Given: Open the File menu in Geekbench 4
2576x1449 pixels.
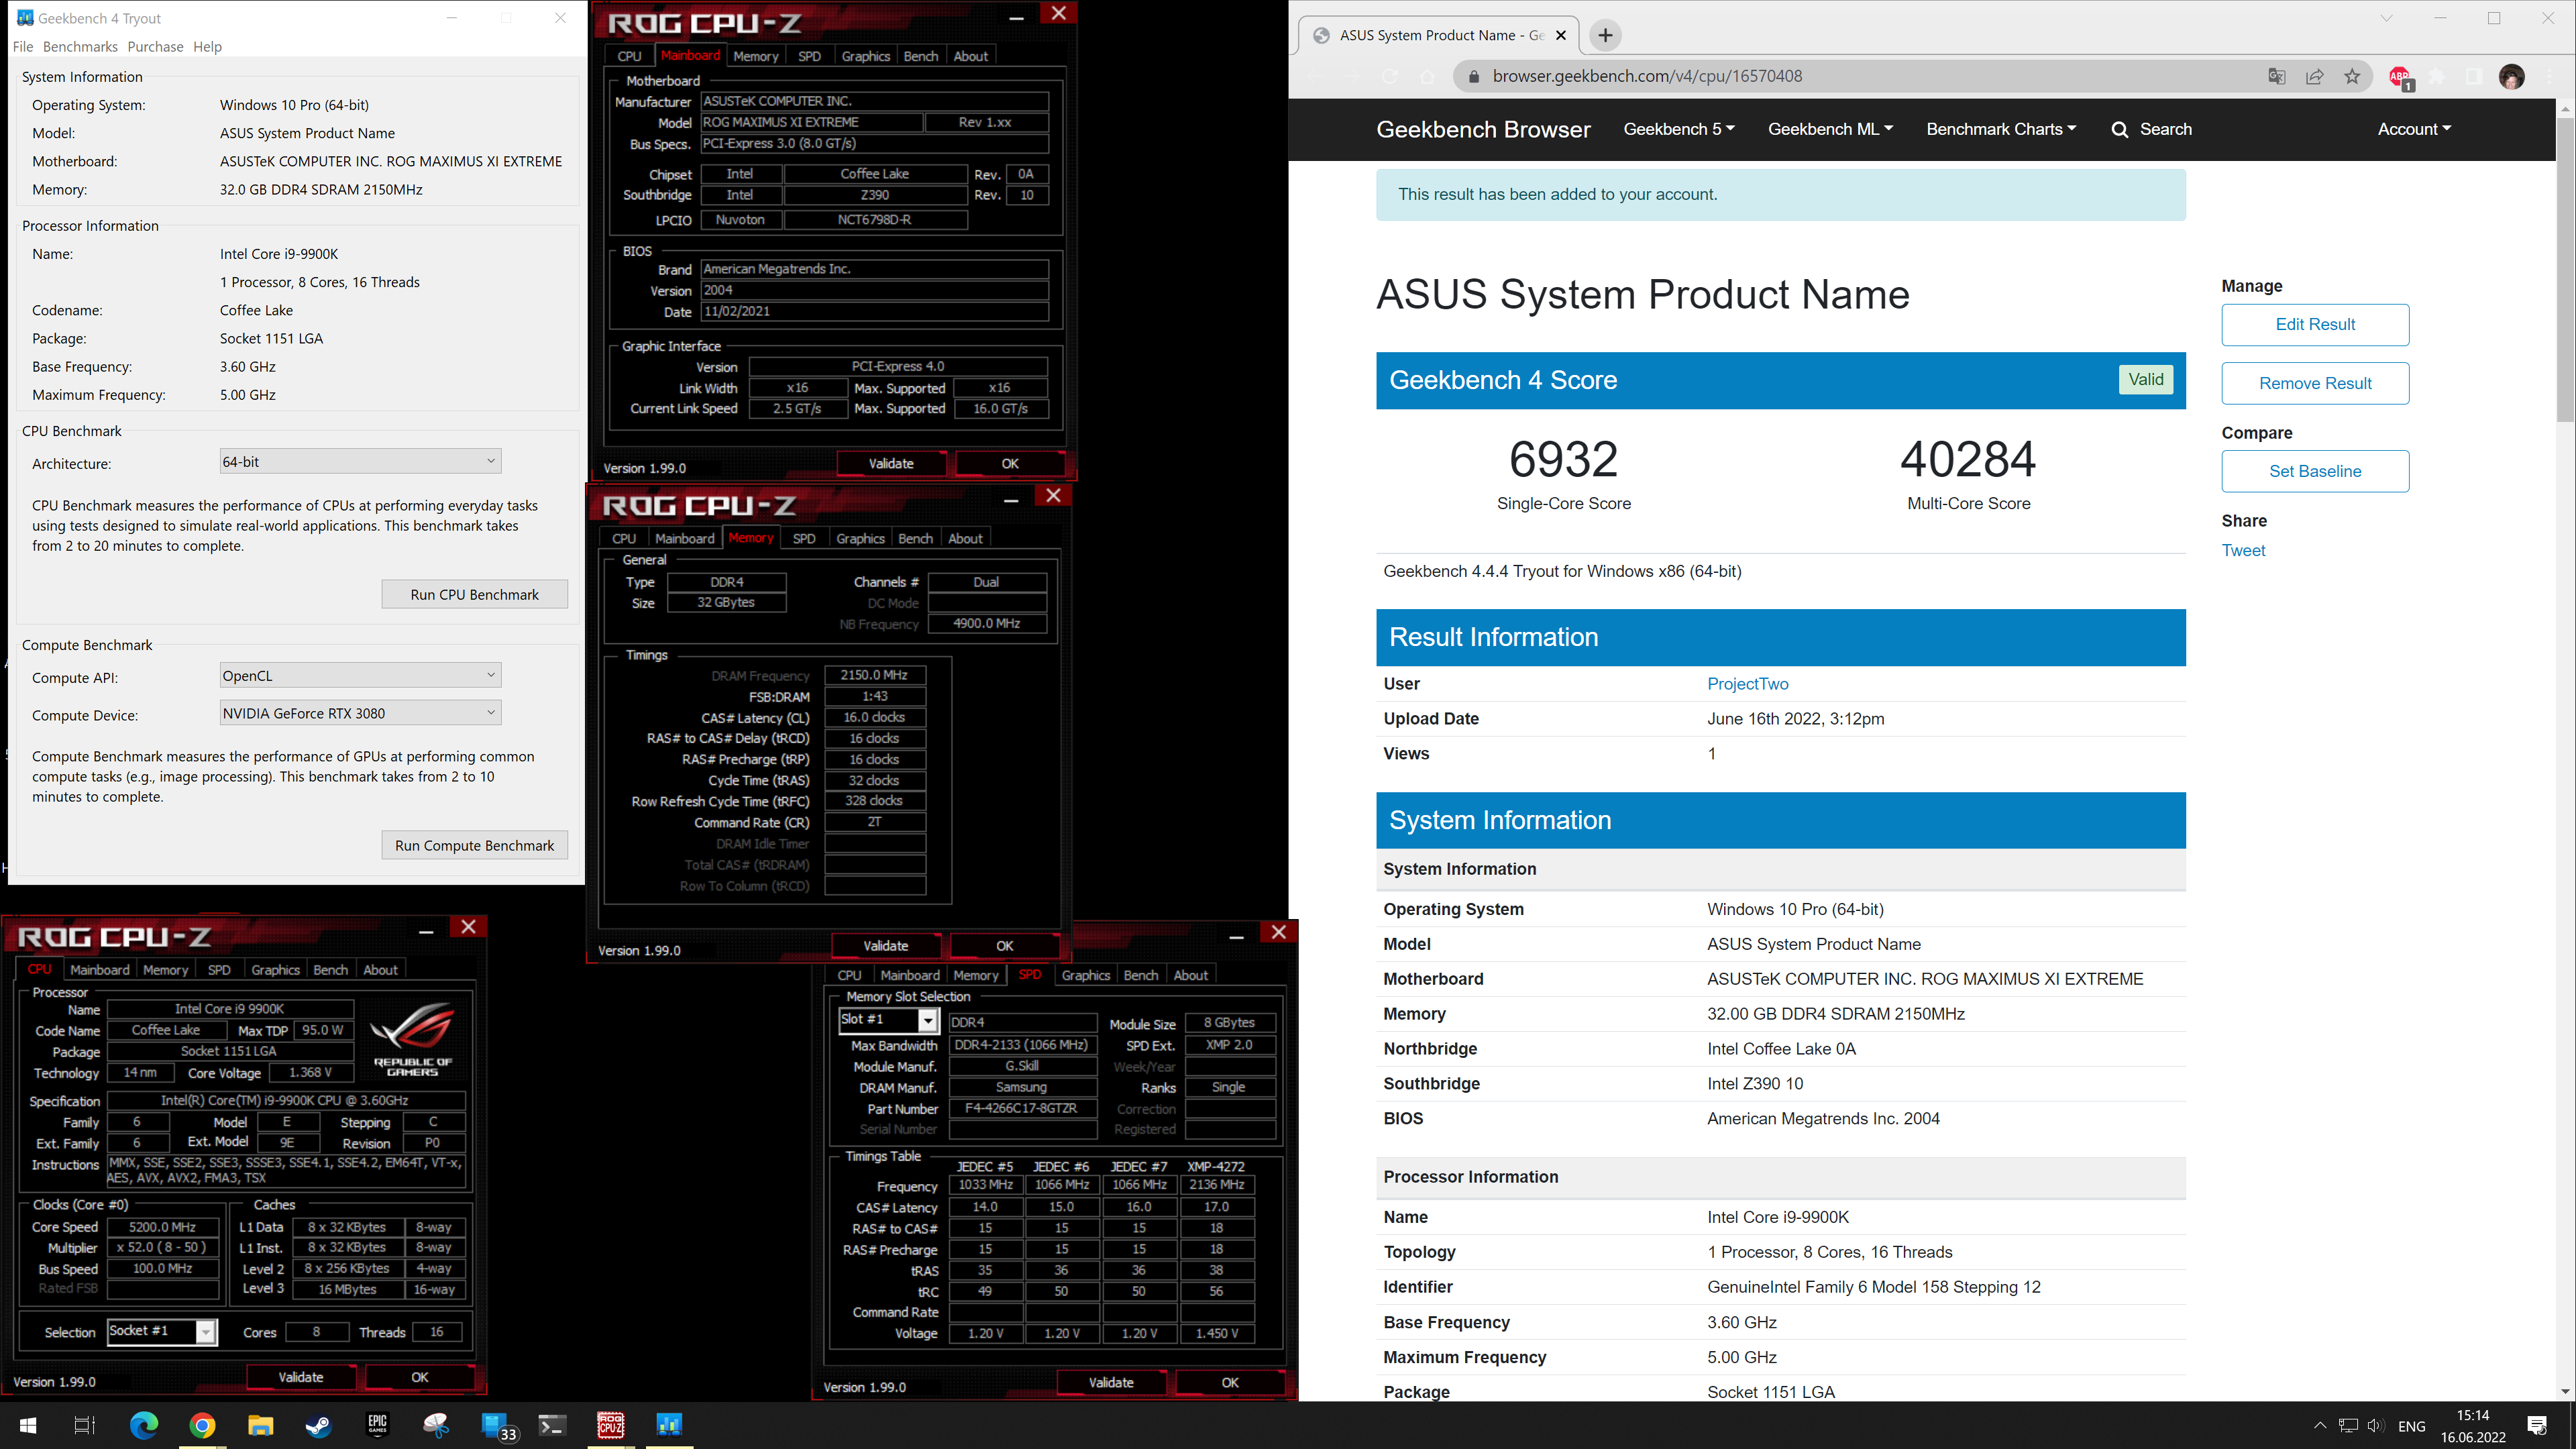Looking at the screenshot, I should pos(23,47).
